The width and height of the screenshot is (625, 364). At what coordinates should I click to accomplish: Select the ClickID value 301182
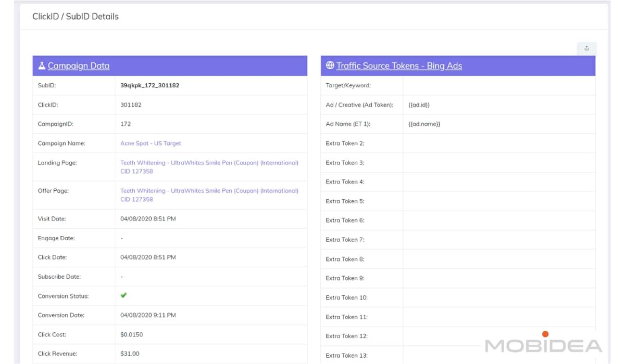pos(131,105)
